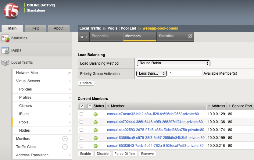Click Available Members number input field

click(185, 73)
